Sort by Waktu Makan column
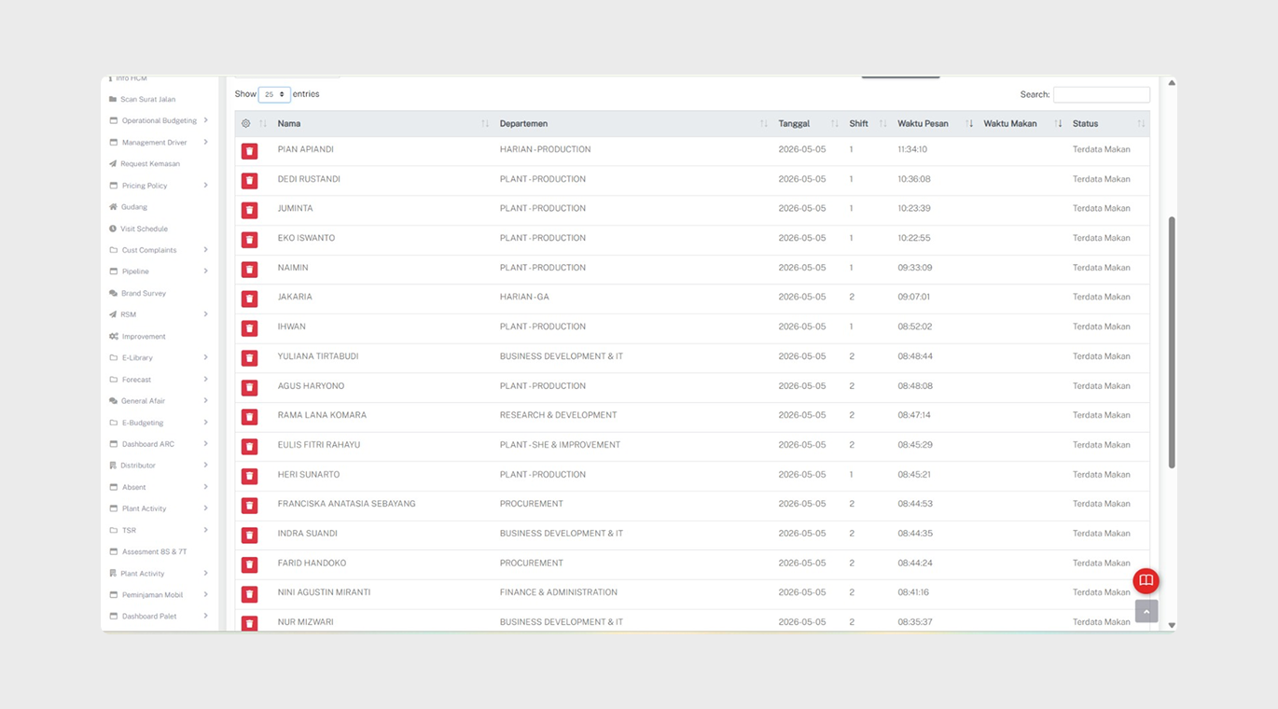Image resolution: width=1278 pixels, height=709 pixels. tap(1022, 123)
